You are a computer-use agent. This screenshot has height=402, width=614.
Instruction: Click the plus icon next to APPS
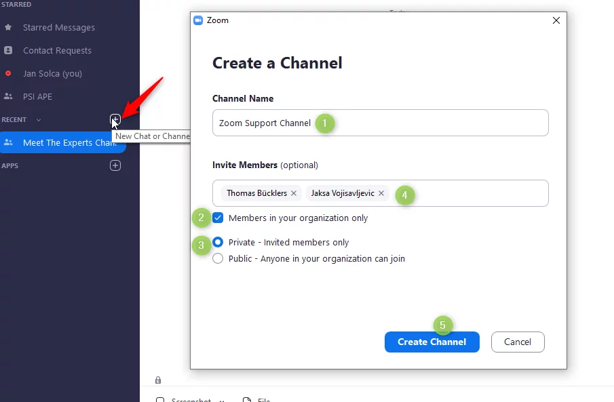[115, 165]
